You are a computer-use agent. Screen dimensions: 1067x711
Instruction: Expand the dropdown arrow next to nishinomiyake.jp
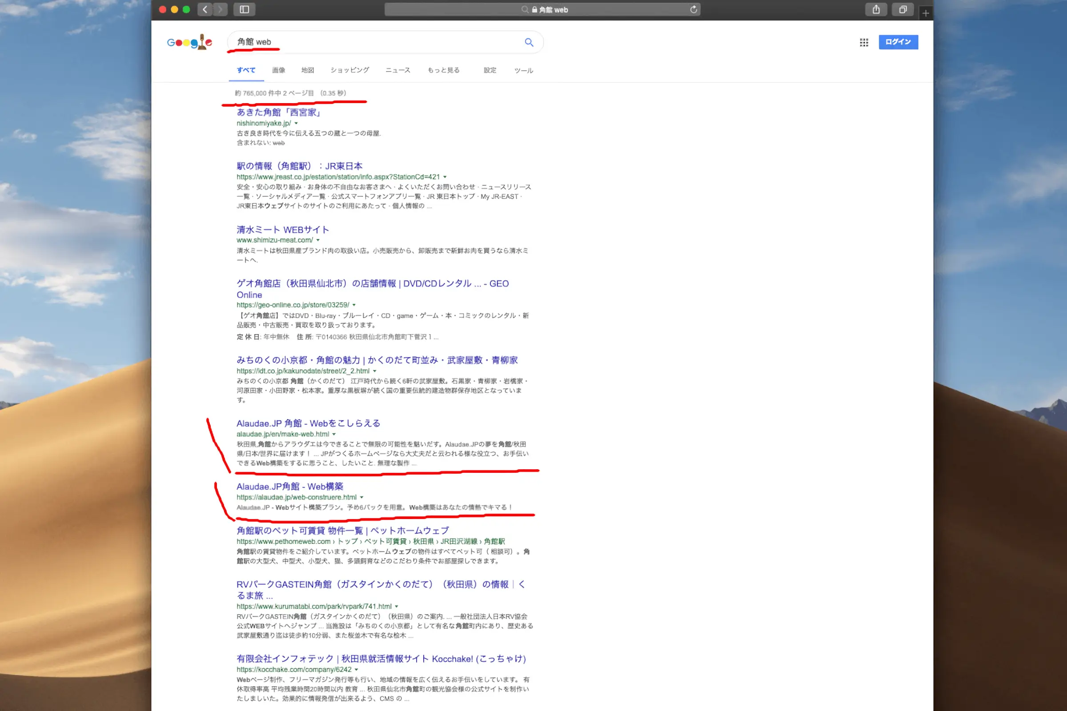pos(296,124)
